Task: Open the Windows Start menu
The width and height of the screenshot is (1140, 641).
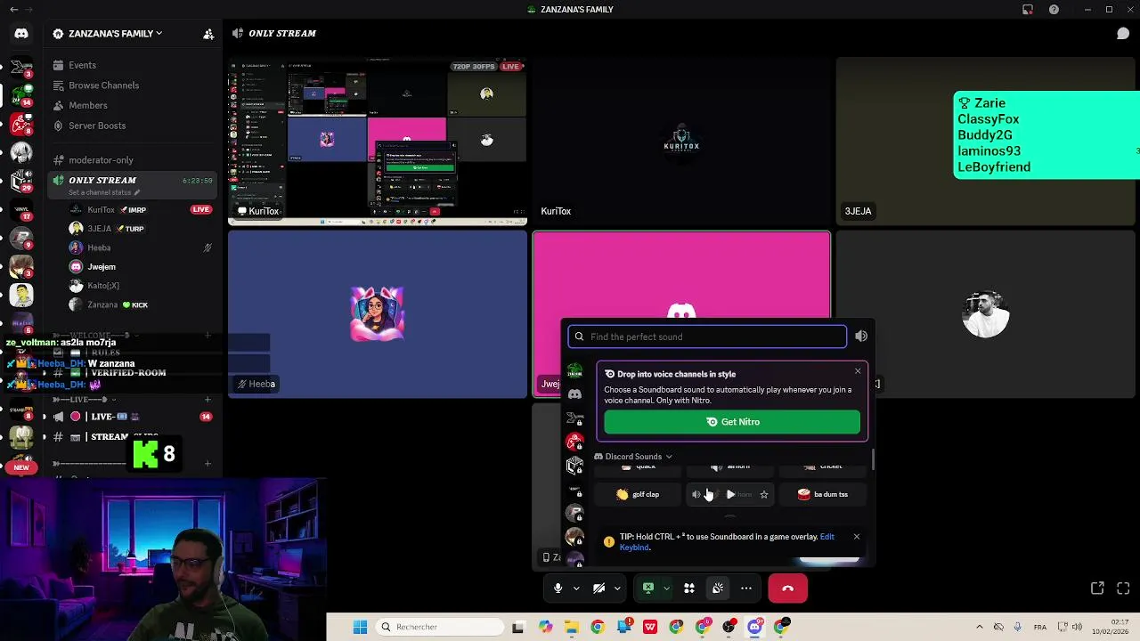Action: click(x=360, y=627)
